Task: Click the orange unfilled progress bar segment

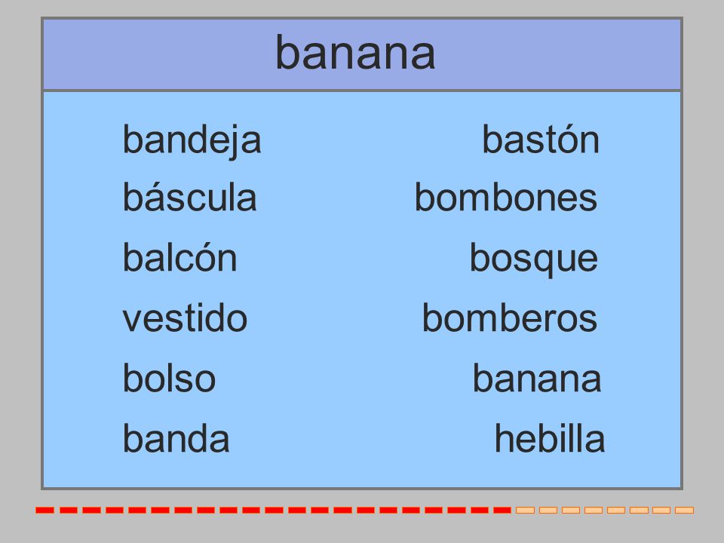Action: [605, 511]
